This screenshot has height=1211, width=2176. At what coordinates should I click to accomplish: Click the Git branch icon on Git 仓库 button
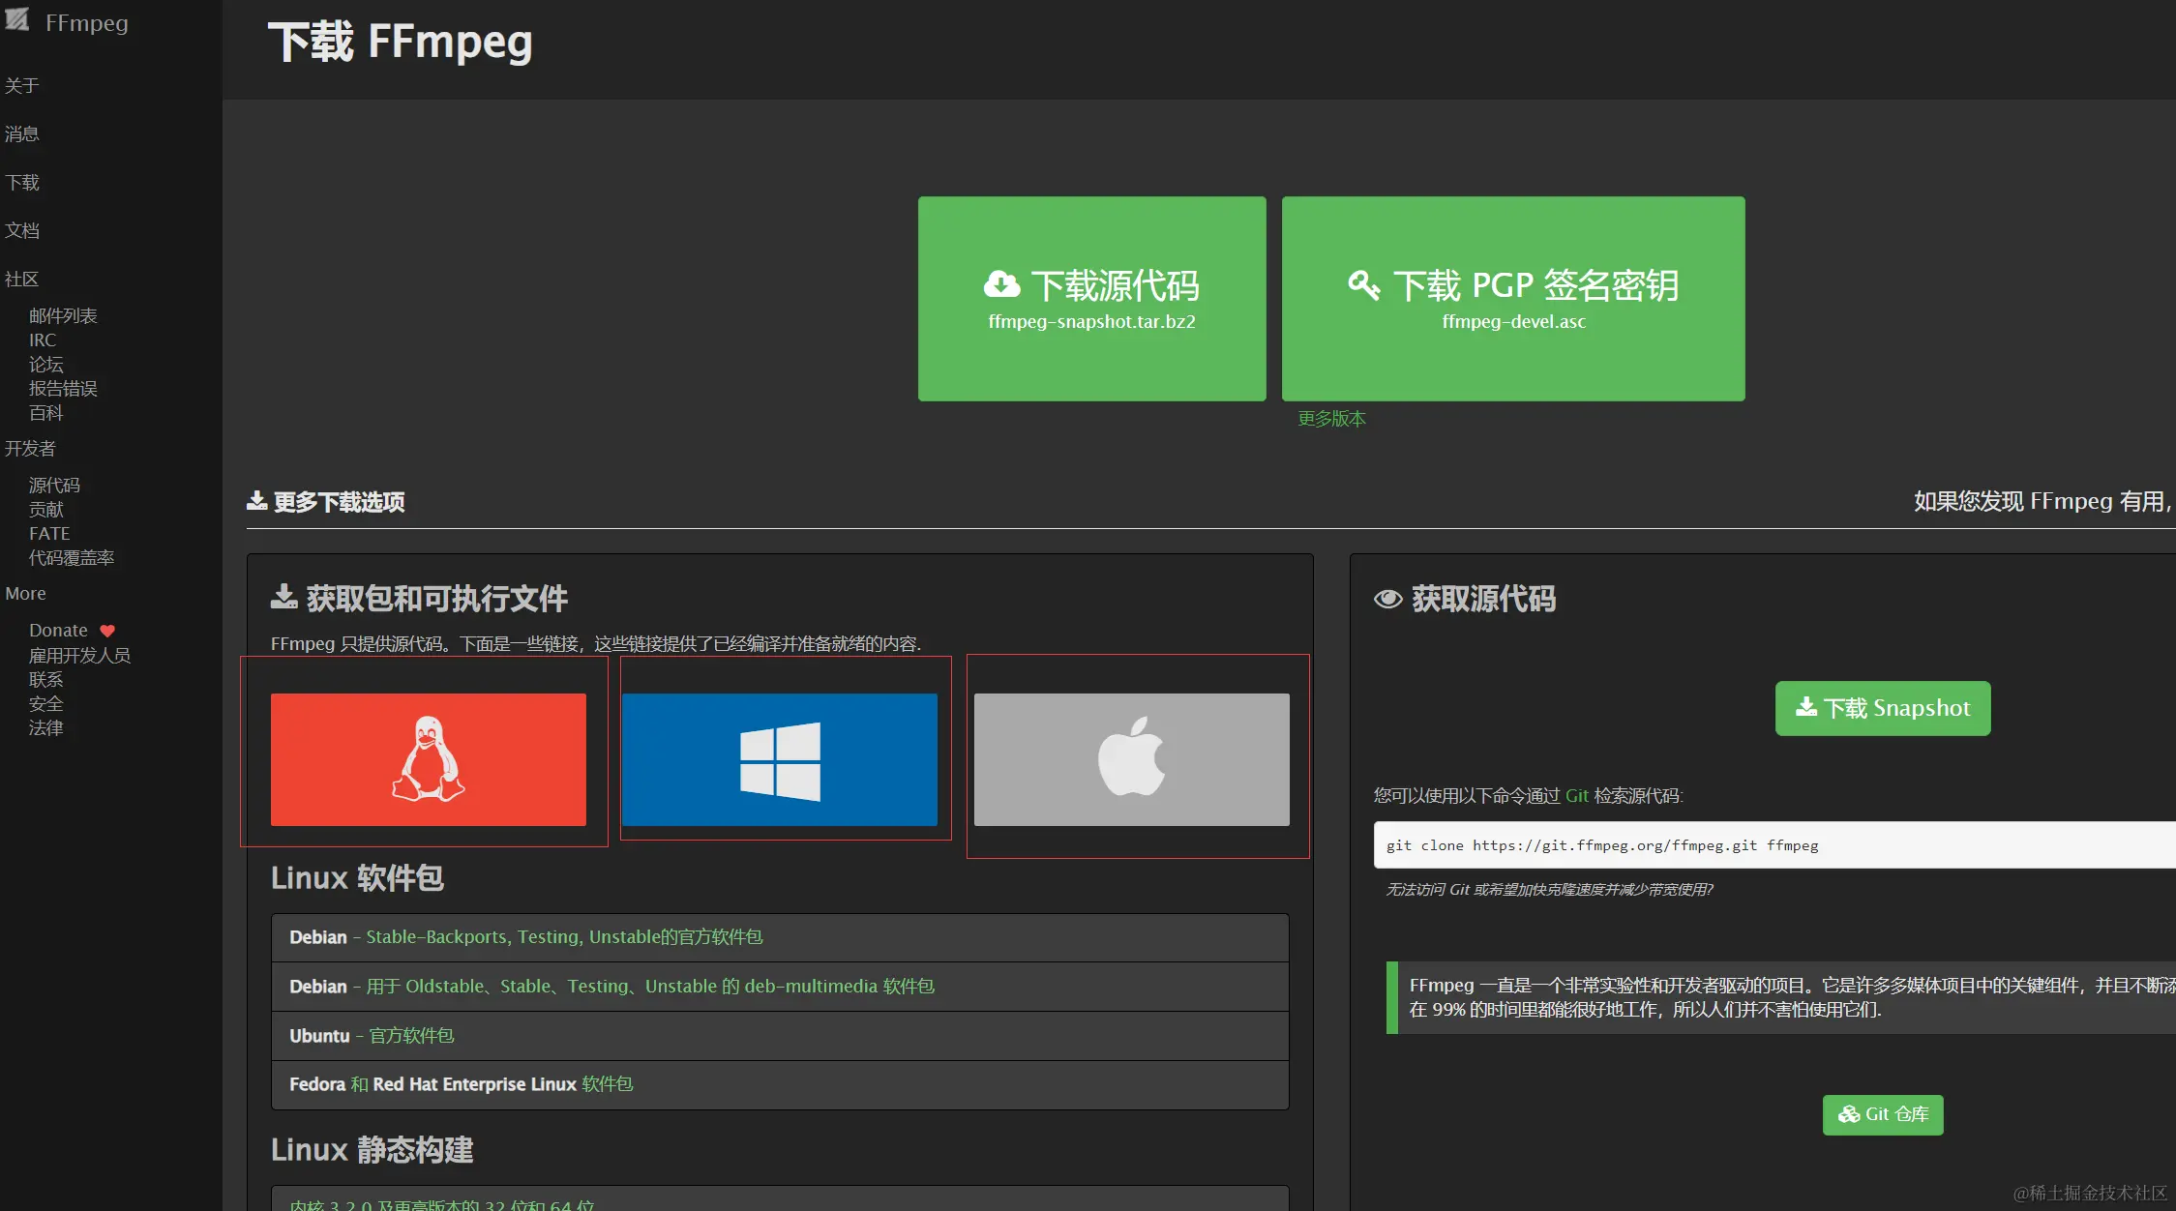1849,1114
